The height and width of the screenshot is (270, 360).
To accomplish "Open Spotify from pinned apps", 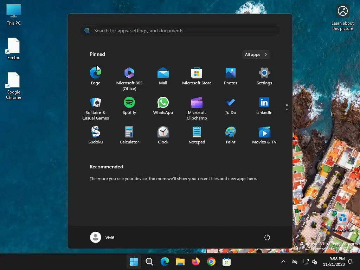I will point(129,106).
